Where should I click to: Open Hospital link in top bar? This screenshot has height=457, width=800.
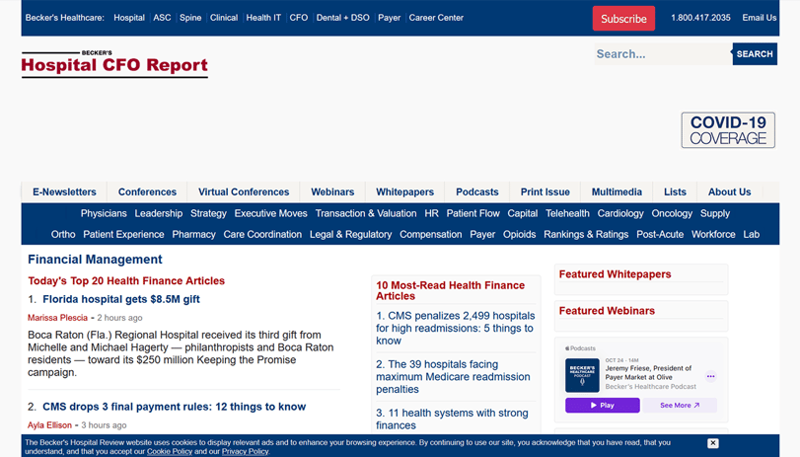tap(129, 18)
